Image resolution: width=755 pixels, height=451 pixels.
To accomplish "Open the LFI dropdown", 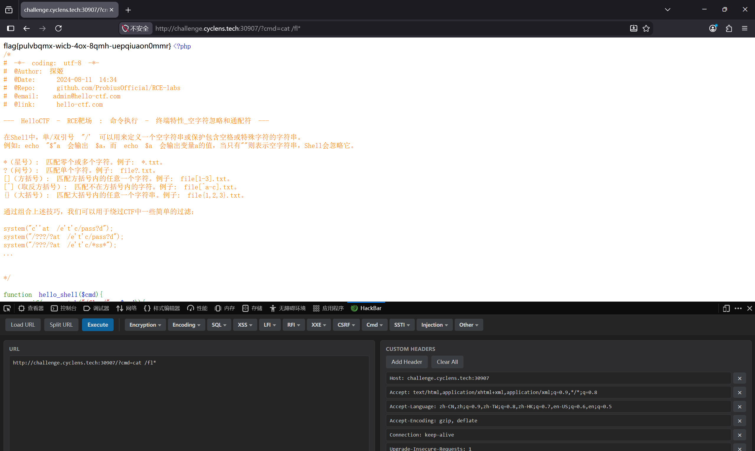I will pyautogui.click(x=270, y=325).
